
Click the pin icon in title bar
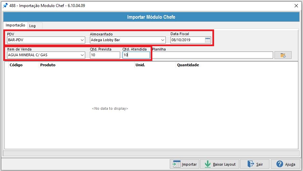coord(5,6)
